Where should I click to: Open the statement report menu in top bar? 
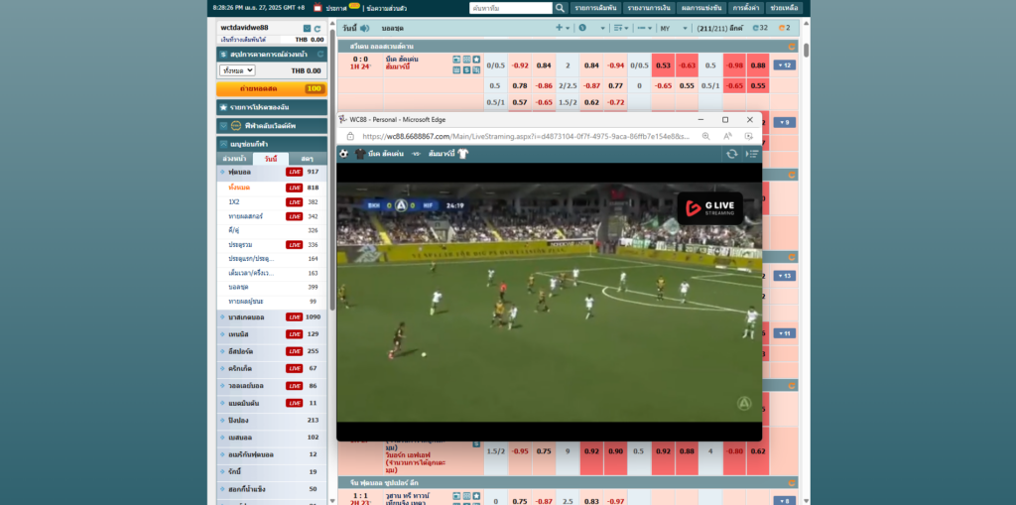click(647, 8)
